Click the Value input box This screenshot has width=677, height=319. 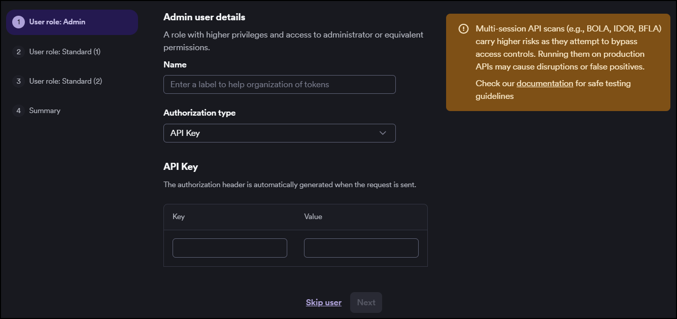[x=361, y=248]
